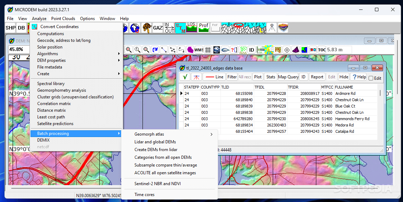Open the Options menu

(x=87, y=19)
